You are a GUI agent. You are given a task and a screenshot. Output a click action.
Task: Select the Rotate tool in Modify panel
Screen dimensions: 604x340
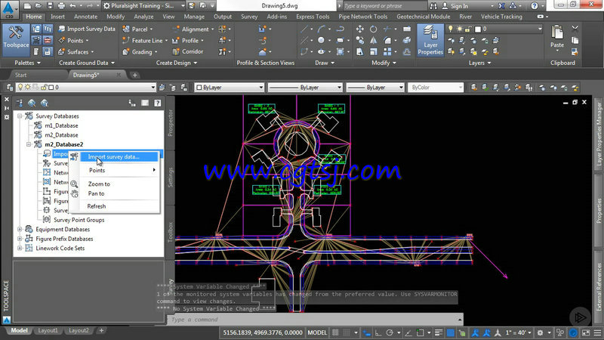[373, 29]
